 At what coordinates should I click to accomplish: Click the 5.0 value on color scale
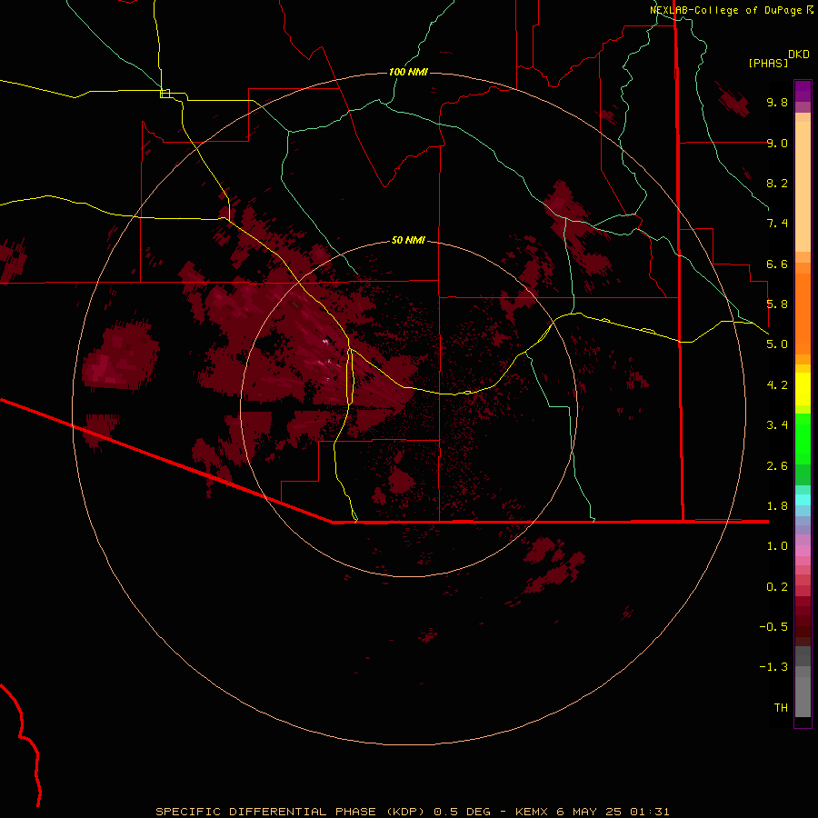(777, 344)
